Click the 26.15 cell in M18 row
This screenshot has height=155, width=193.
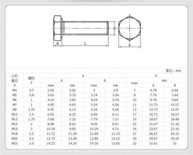[x=175, y=134]
